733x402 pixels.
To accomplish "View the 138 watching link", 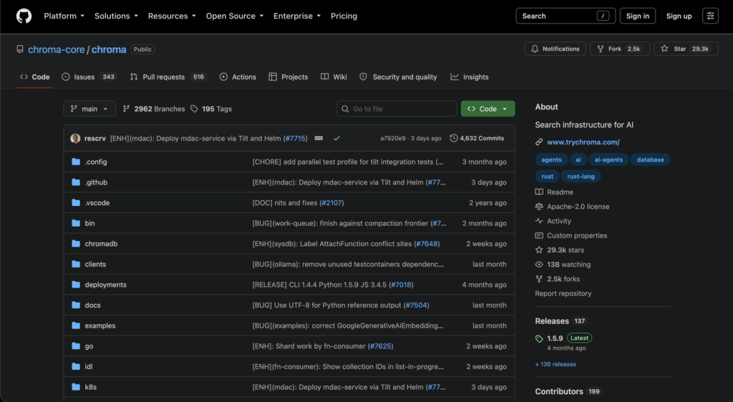I will (x=563, y=264).
